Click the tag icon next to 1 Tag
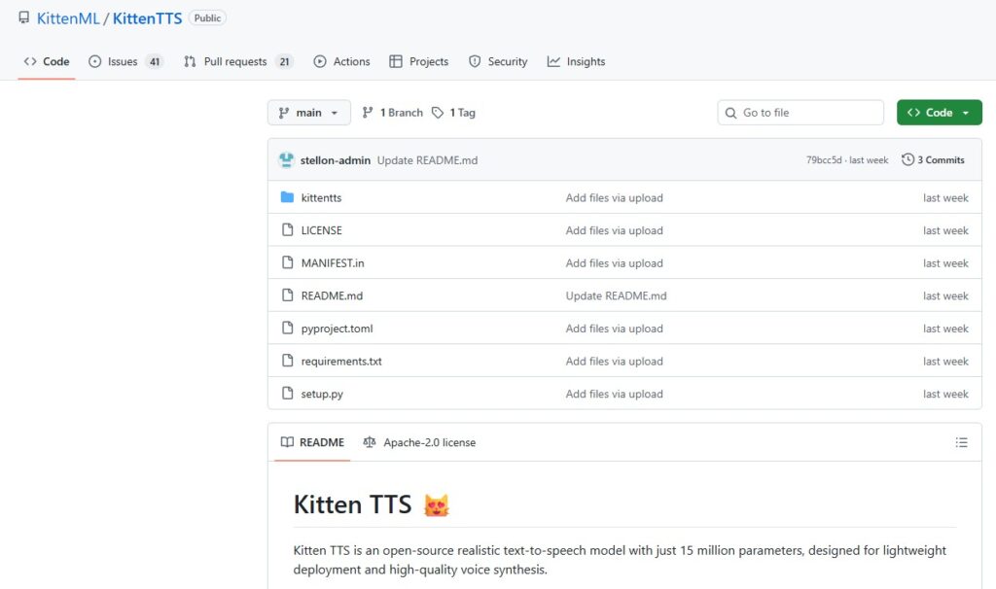Viewport: 996px width, 589px height. click(438, 113)
